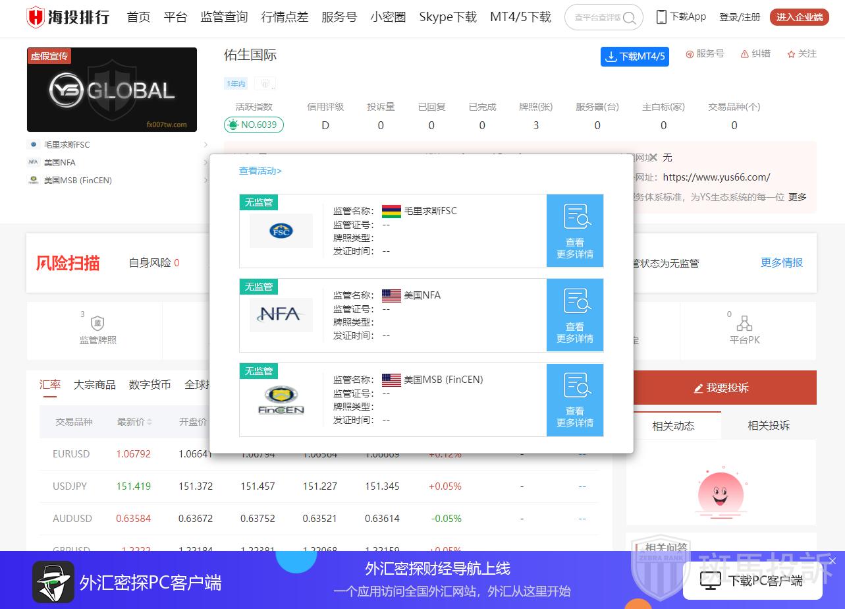Switch to the 大宗商品 tab
Image resolution: width=845 pixels, height=609 pixels.
pyautogui.click(x=94, y=384)
